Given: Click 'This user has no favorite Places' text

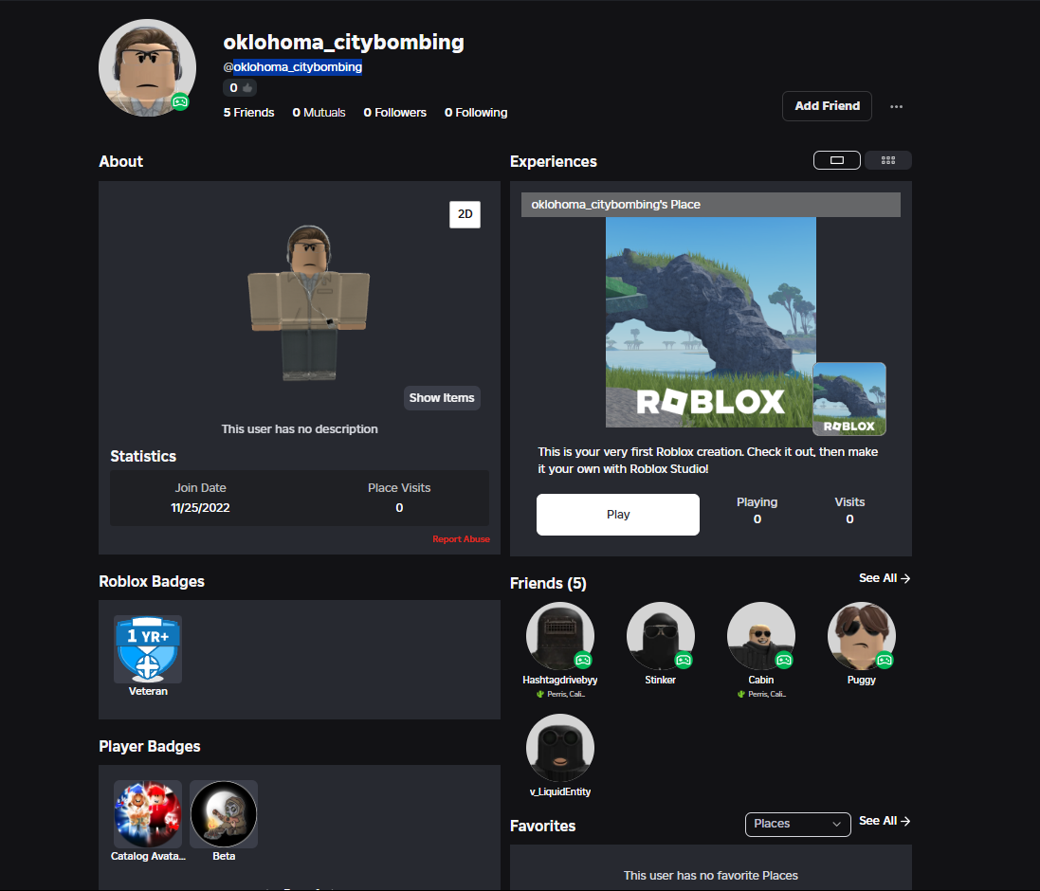Looking at the screenshot, I should 711,876.
